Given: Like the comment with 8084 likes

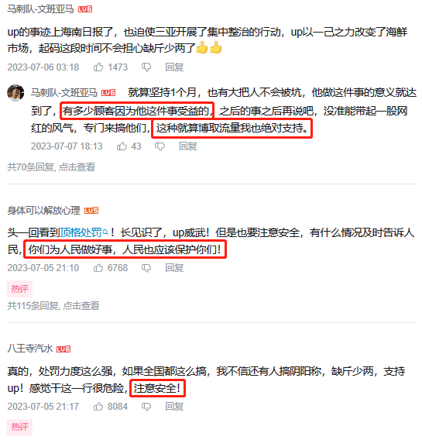Looking at the screenshot, I should [98, 407].
